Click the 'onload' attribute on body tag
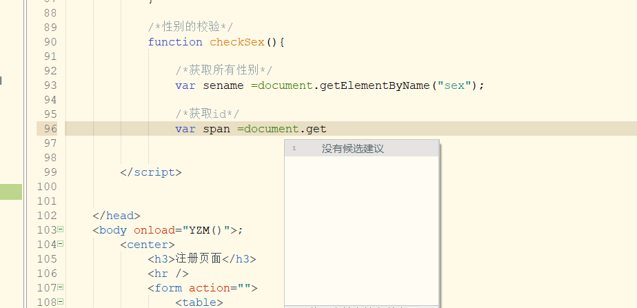The width and height of the screenshot is (637, 308). coord(154,230)
